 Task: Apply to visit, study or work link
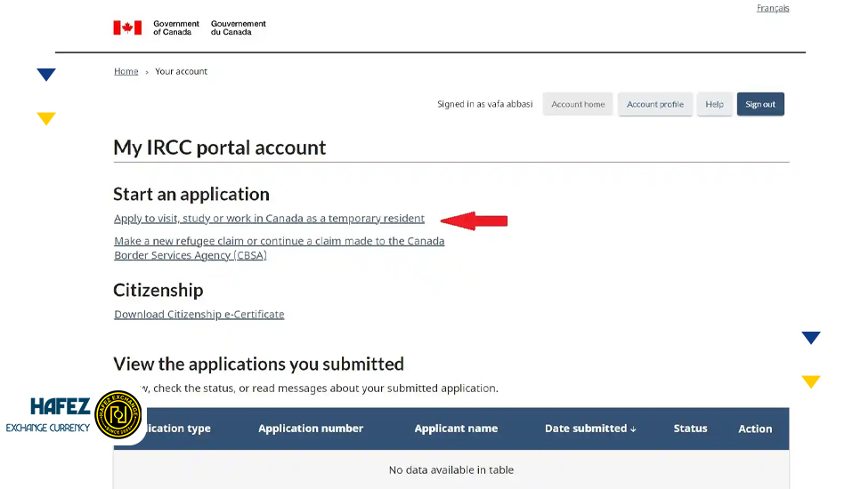click(269, 218)
